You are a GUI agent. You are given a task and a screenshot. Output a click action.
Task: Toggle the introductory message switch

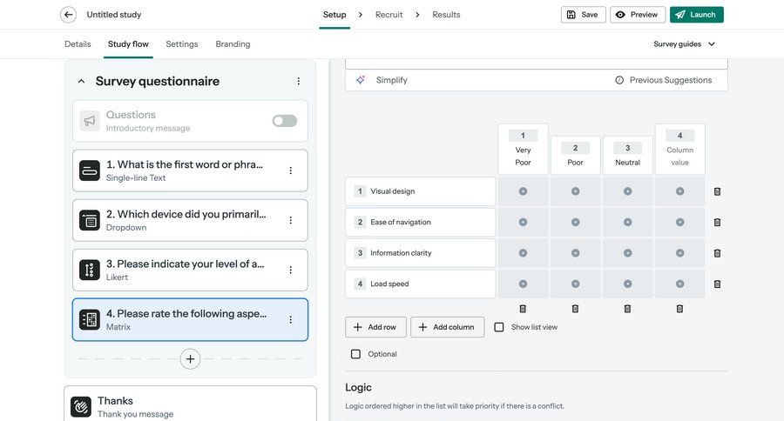(x=284, y=121)
